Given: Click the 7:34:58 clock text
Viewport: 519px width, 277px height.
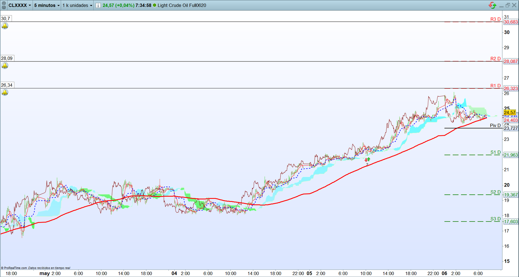Looking at the screenshot, I should pyautogui.click(x=143, y=5).
